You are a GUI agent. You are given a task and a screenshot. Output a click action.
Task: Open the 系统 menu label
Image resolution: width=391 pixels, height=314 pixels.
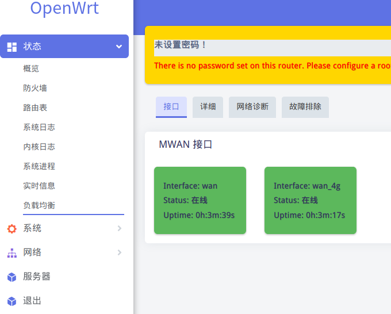(32, 228)
